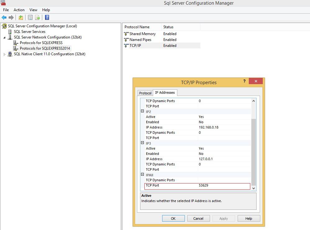310x230 pixels.
Task: Click the Cancel button
Action: click(x=198, y=218)
